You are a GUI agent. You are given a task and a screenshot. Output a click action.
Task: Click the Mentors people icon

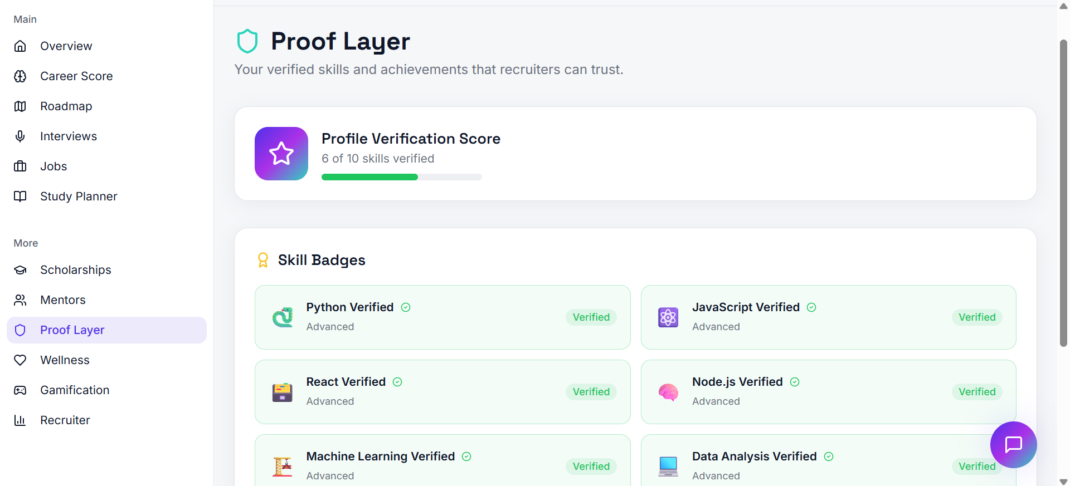pos(20,300)
